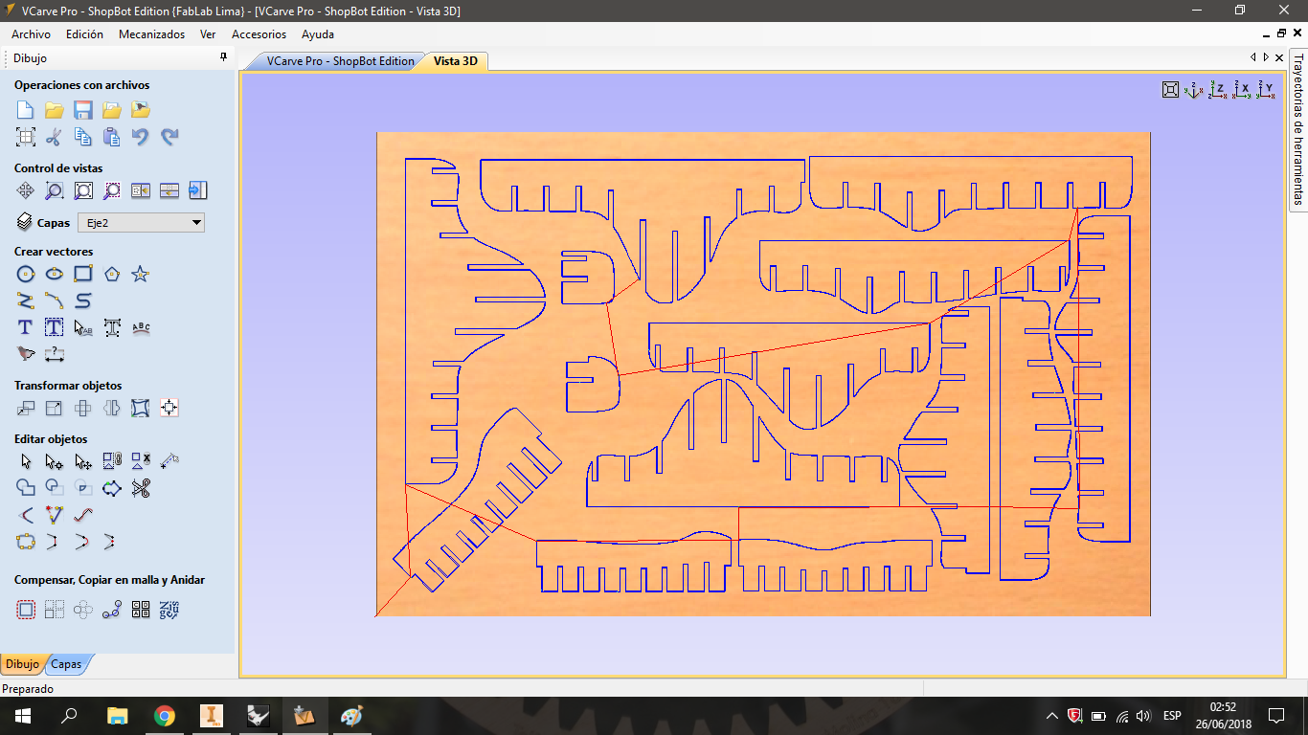Click the ESP language indicator
The height and width of the screenshot is (735, 1308).
click(1172, 716)
